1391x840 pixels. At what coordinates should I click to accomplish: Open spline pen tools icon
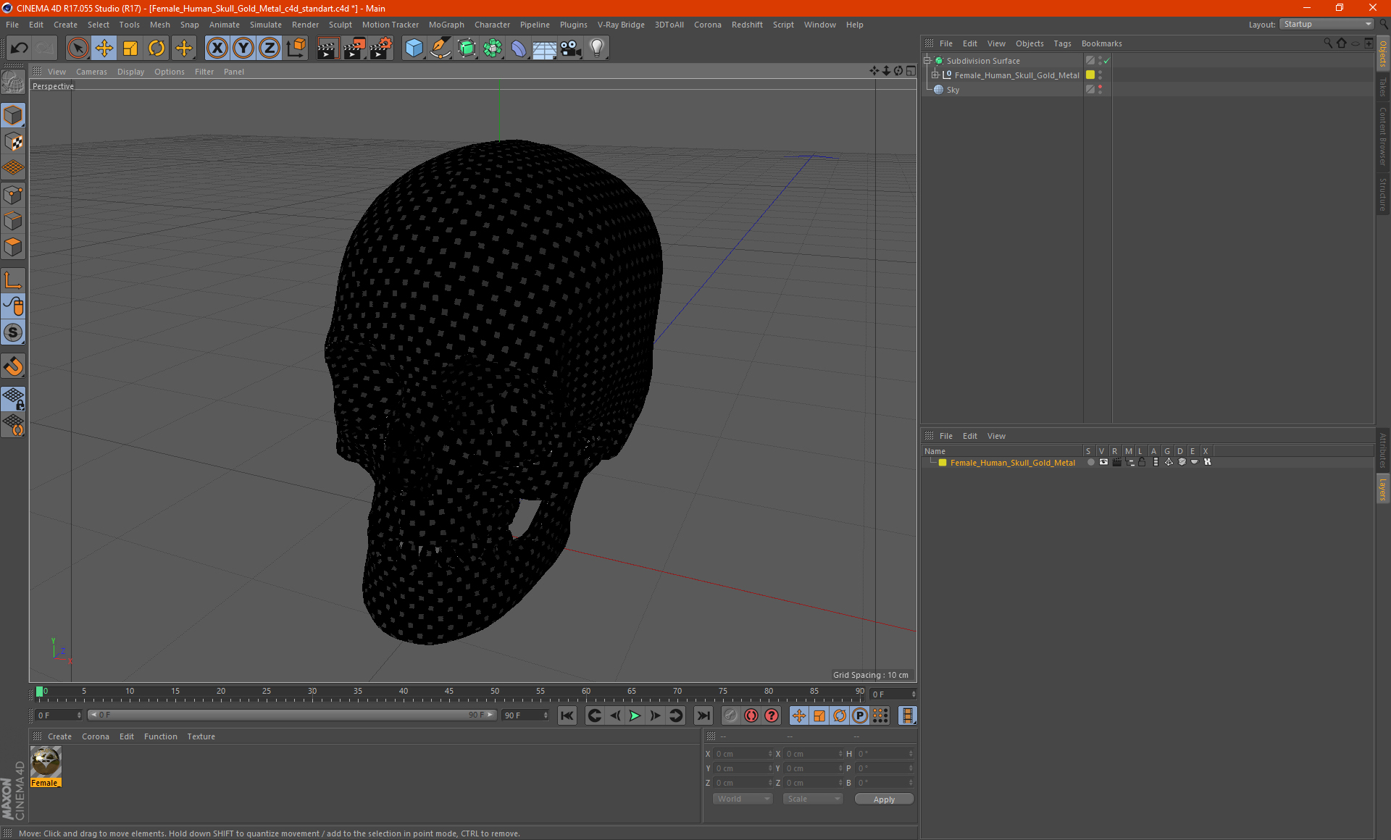coord(440,49)
